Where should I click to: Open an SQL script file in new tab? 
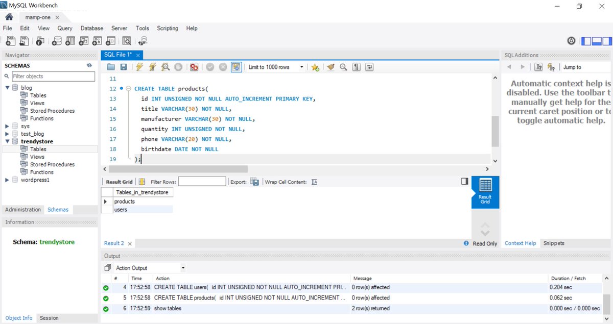(25, 41)
